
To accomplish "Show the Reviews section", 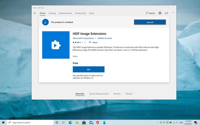I will coord(117,94).
